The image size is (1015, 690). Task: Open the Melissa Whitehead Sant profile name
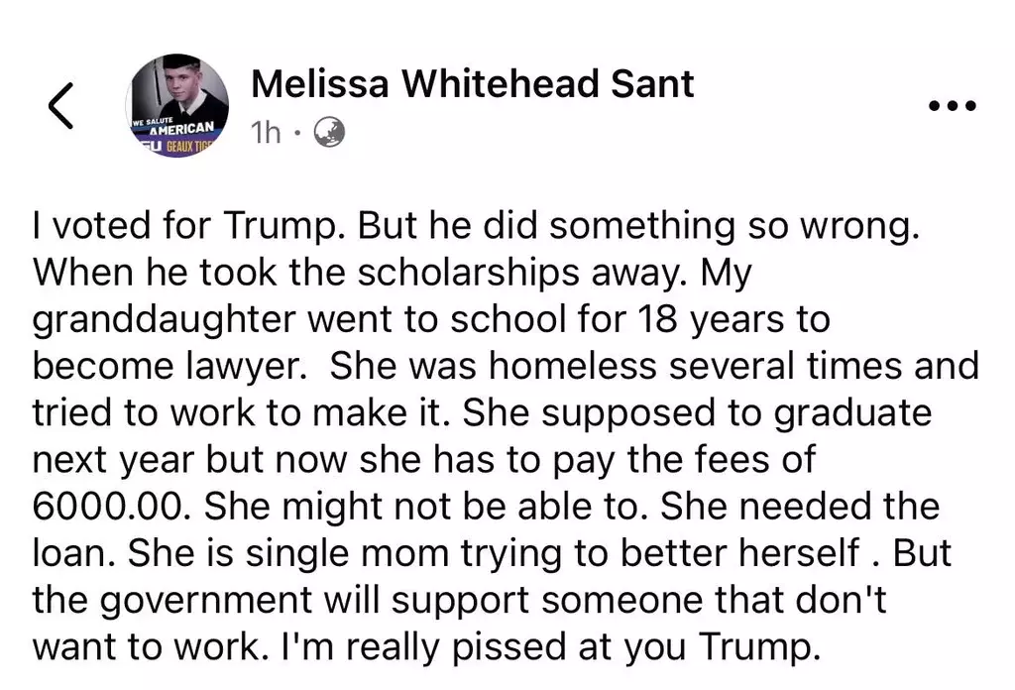coord(473,84)
